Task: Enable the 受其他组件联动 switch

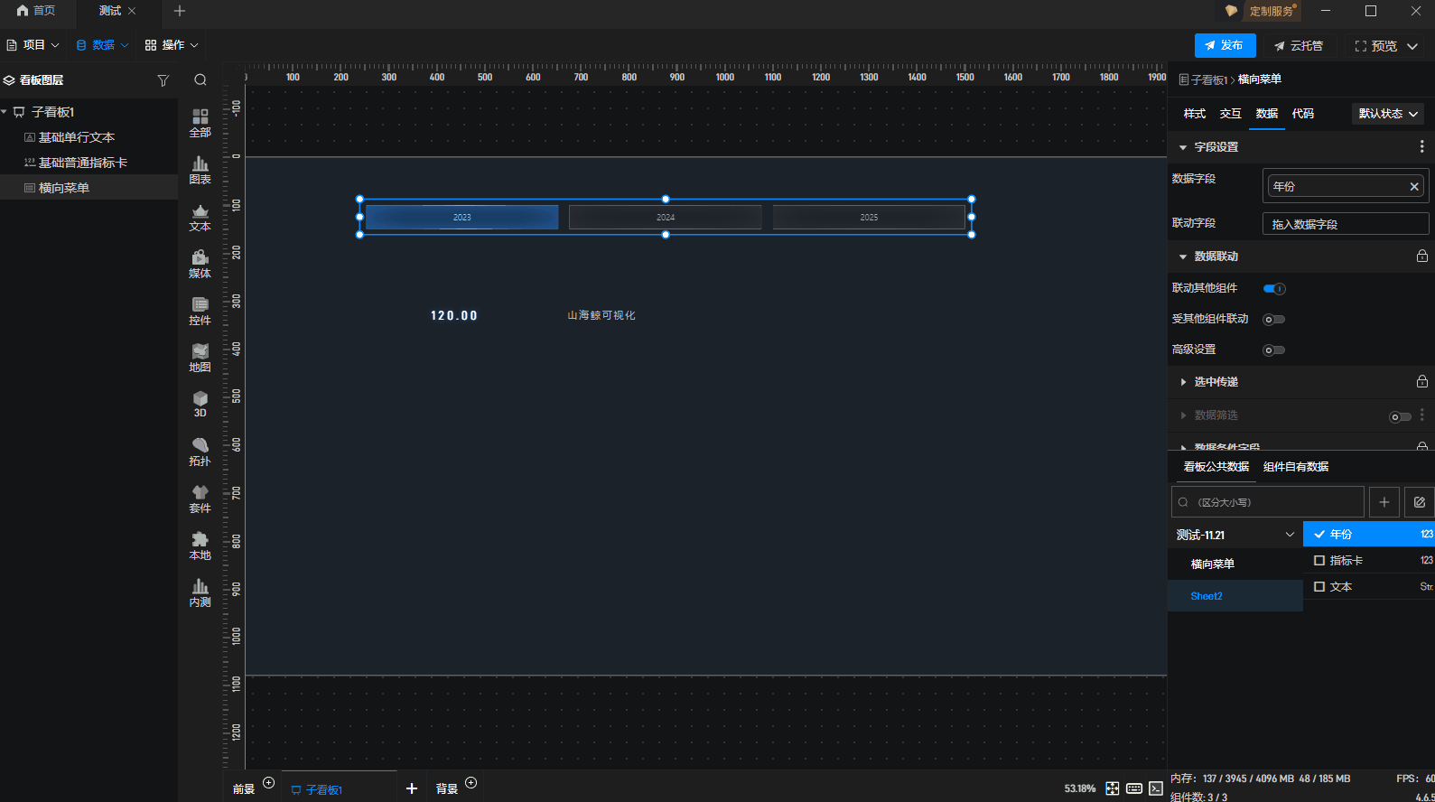Action: tap(1273, 320)
